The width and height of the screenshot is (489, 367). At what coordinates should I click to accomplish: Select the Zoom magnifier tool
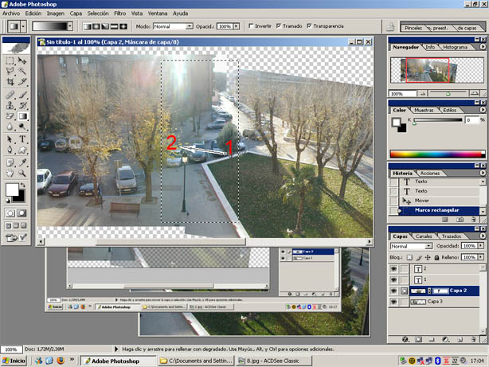click(x=22, y=173)
